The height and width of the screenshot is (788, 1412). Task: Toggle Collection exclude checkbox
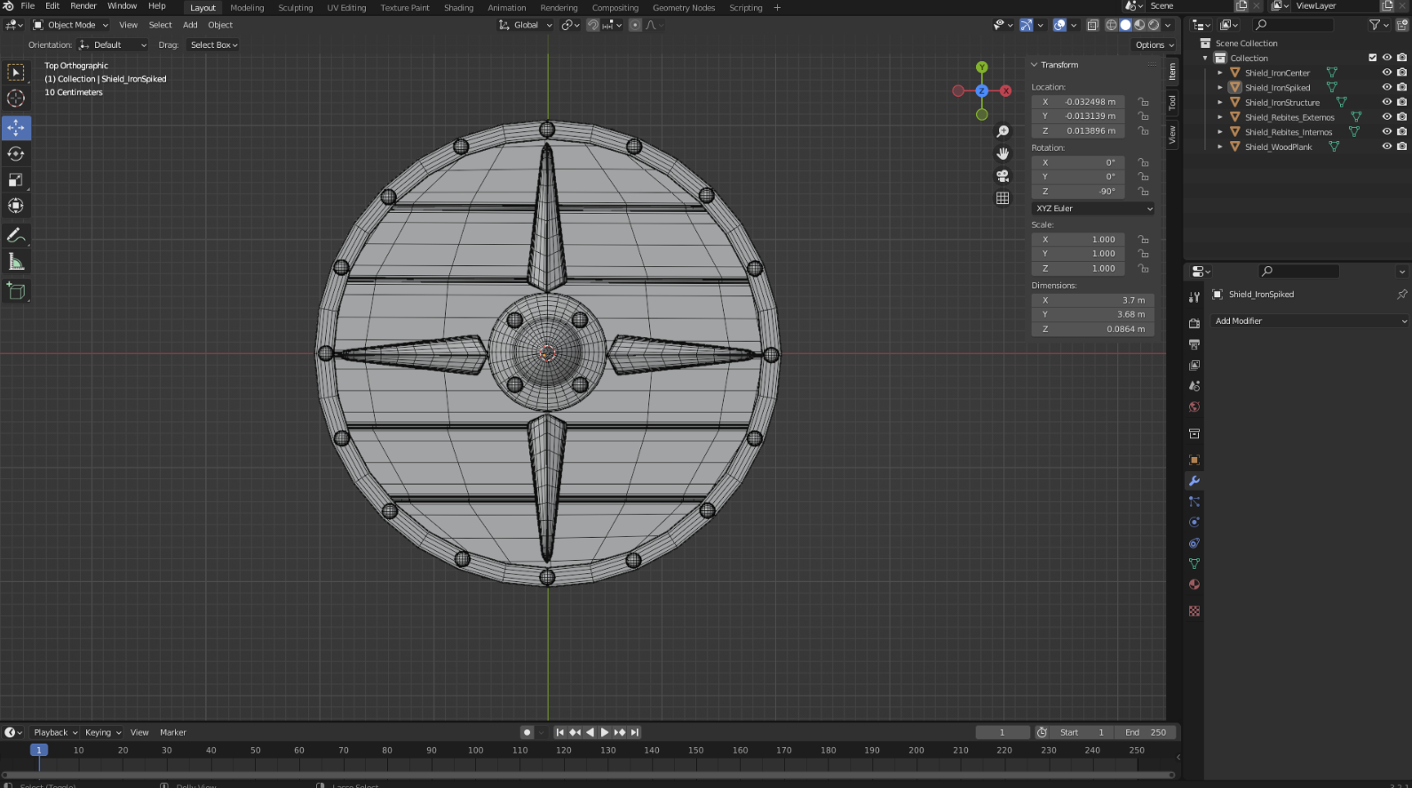pos(1372,58)
